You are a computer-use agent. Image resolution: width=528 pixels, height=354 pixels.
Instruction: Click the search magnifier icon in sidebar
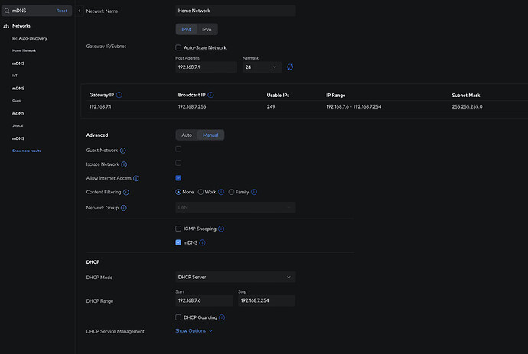click(6, 11)
